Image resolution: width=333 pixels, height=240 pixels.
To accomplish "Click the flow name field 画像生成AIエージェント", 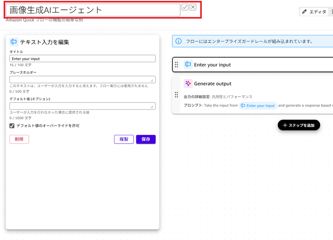I will [x=92, y=10].
